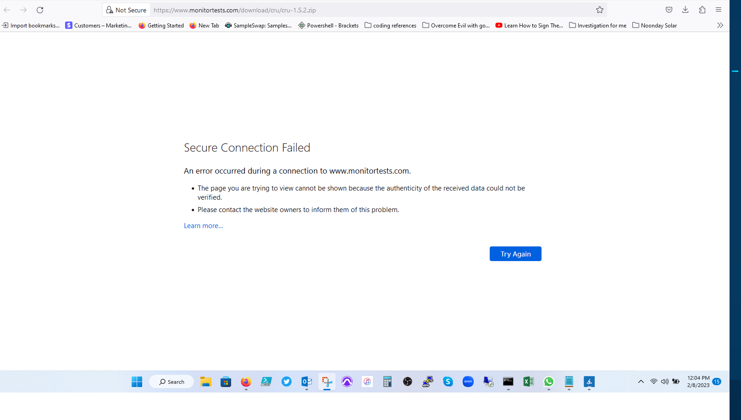Open the Getting Started bookmark
Screen dimensions: 741x420
coord(161,26)
